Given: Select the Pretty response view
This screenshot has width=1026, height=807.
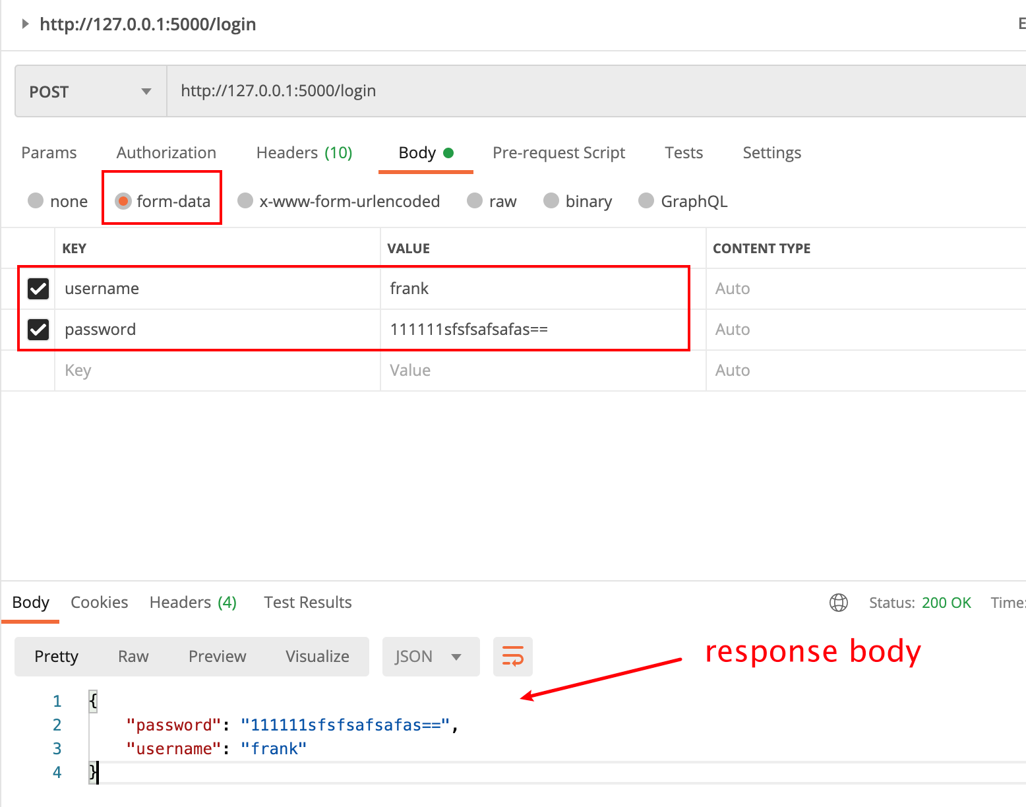Looking at the screenshot, I should [56, 657].
